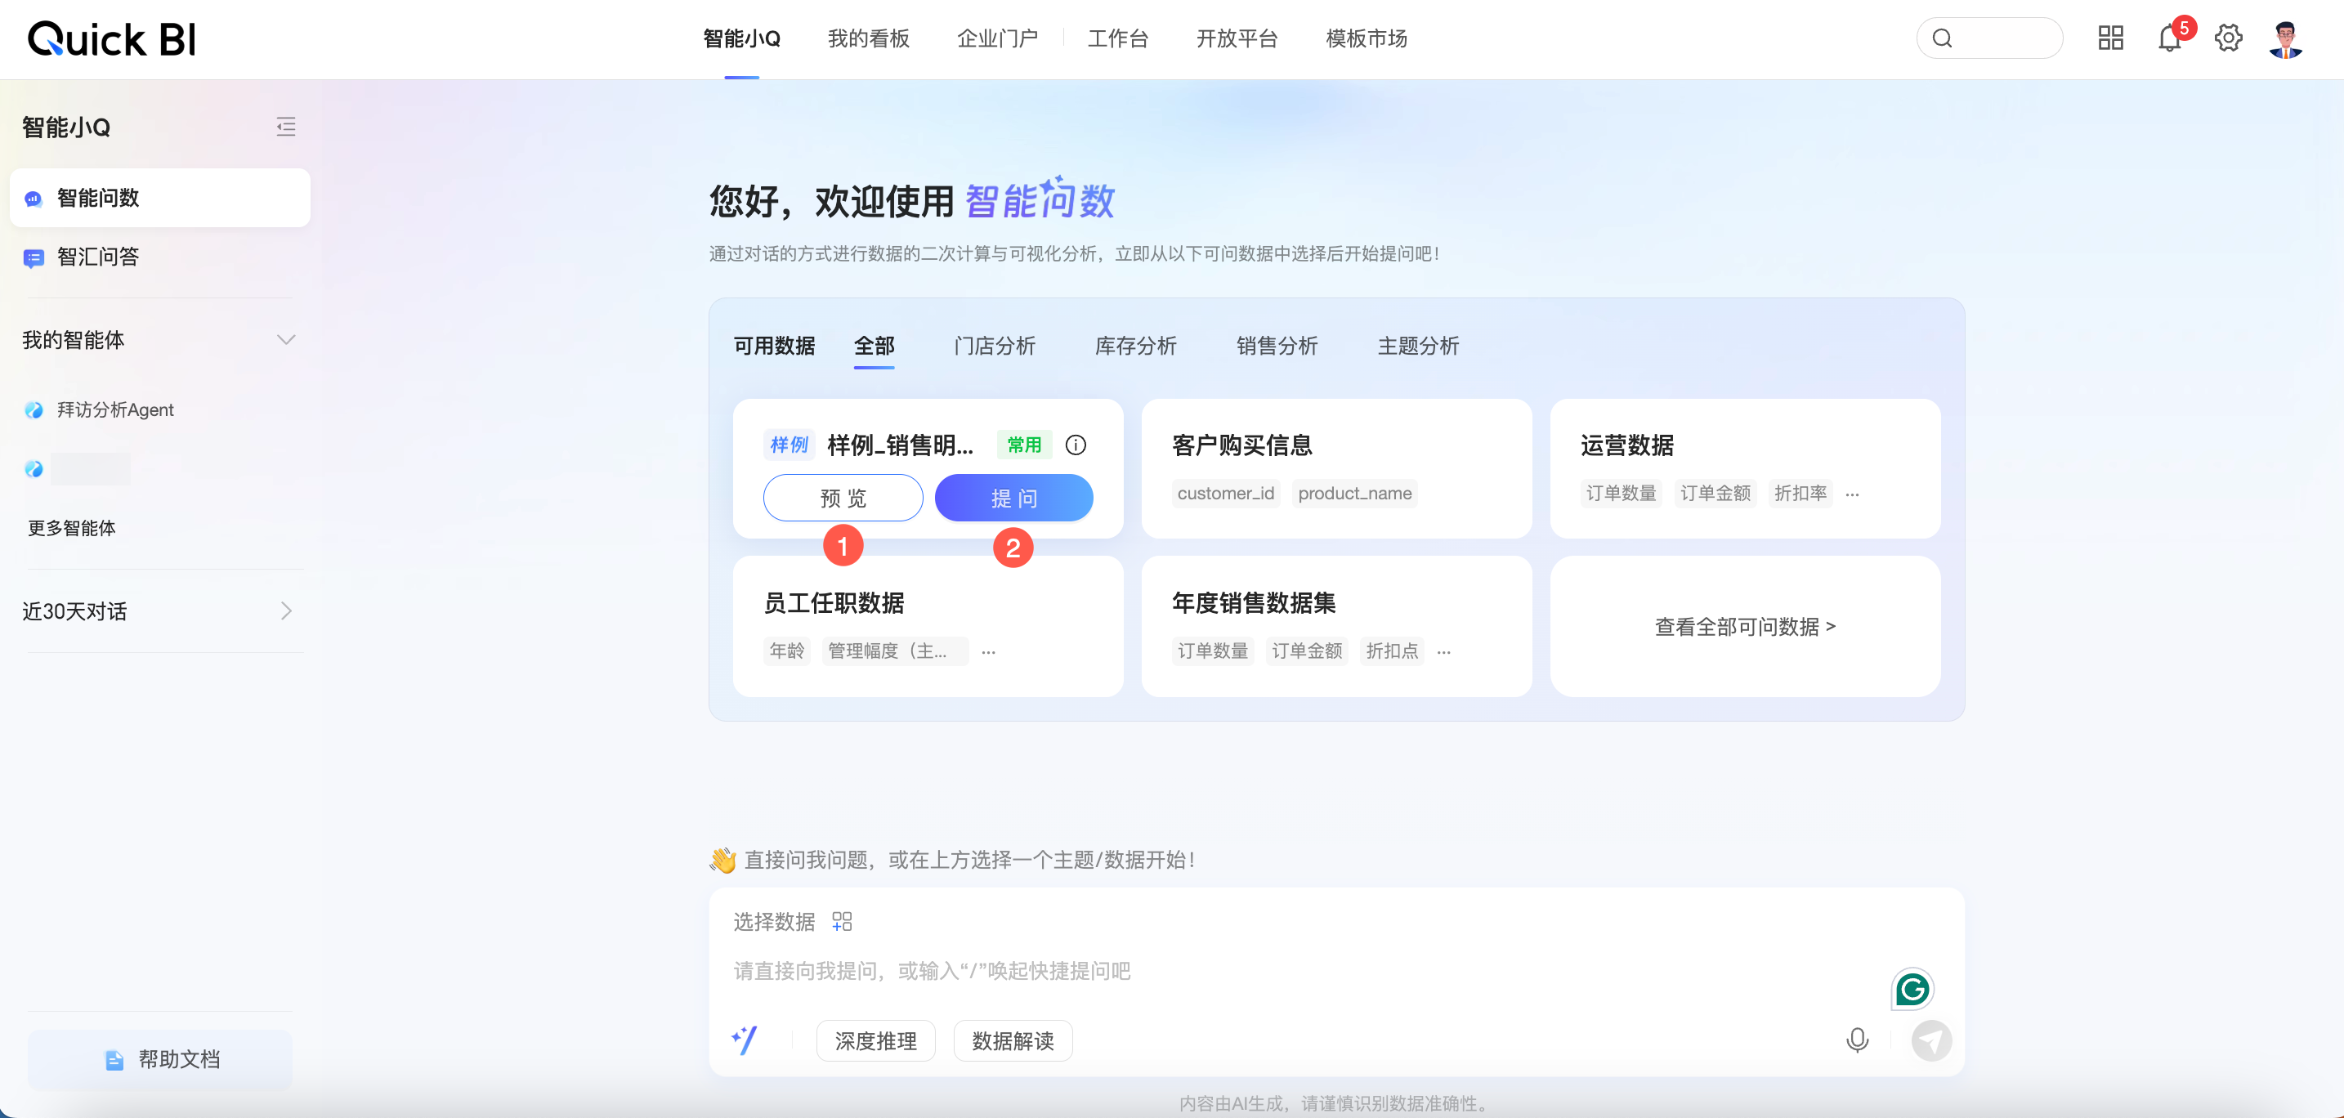This screenshot has width=2344, height=1118.
Task: Open the settings gear icon
Action: click(2227, 38)
